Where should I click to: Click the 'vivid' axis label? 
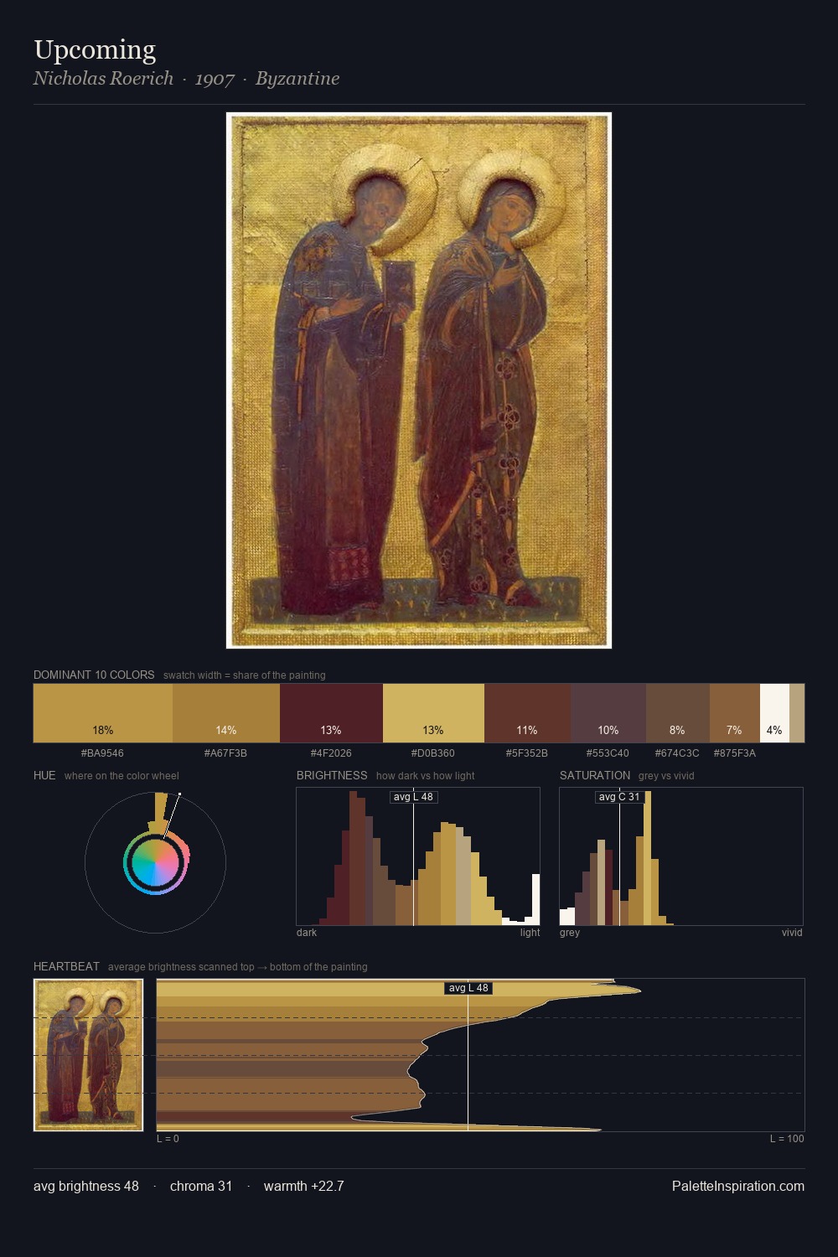point(792,933)
